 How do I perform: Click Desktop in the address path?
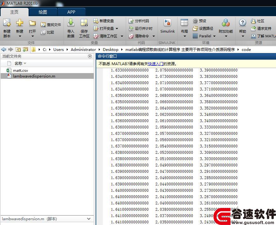111,50
